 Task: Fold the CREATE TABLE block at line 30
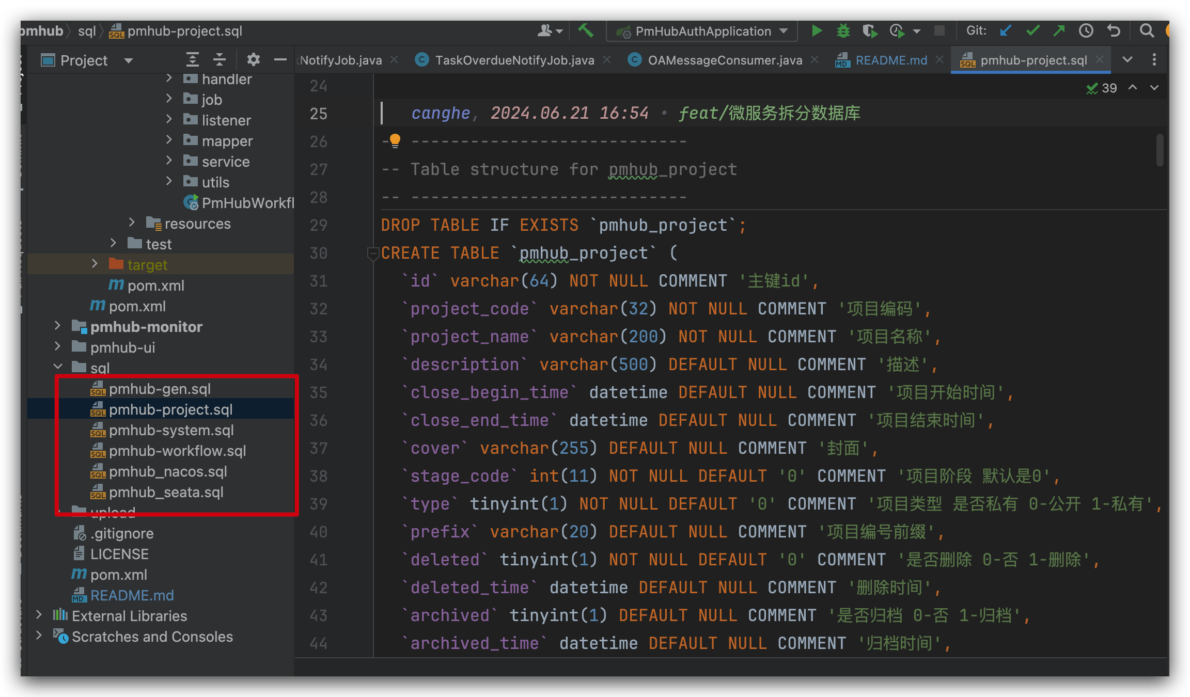click(372, 253)
